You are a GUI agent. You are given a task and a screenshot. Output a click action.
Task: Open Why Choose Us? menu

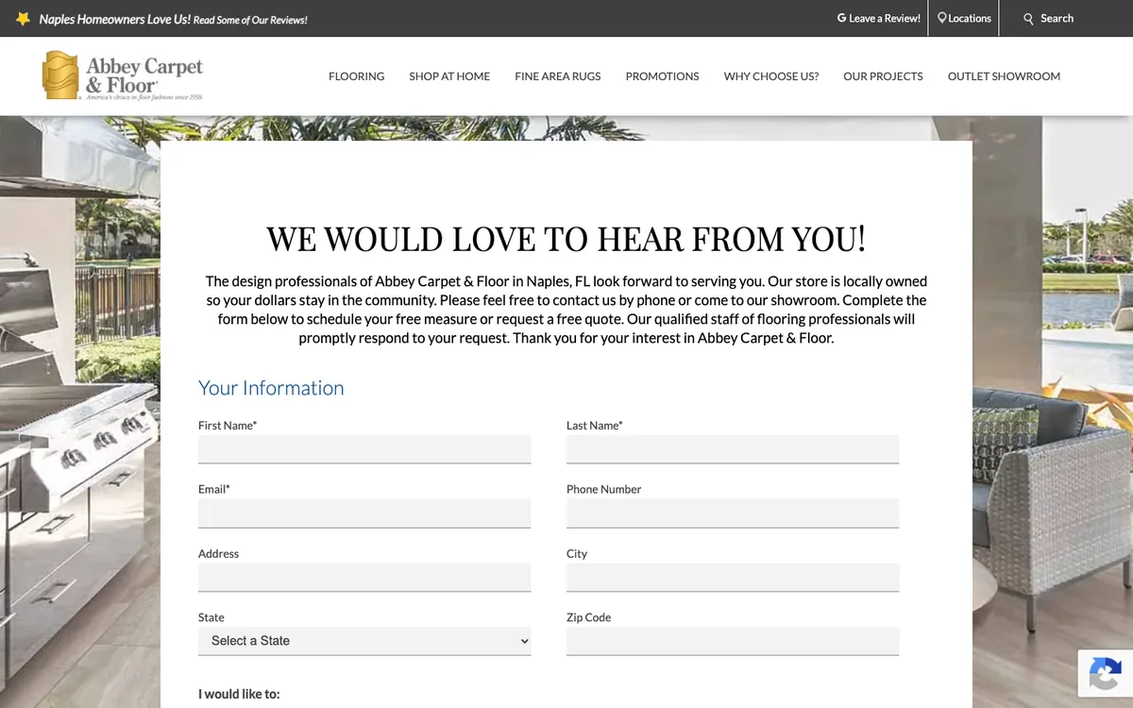click(771, 76)
